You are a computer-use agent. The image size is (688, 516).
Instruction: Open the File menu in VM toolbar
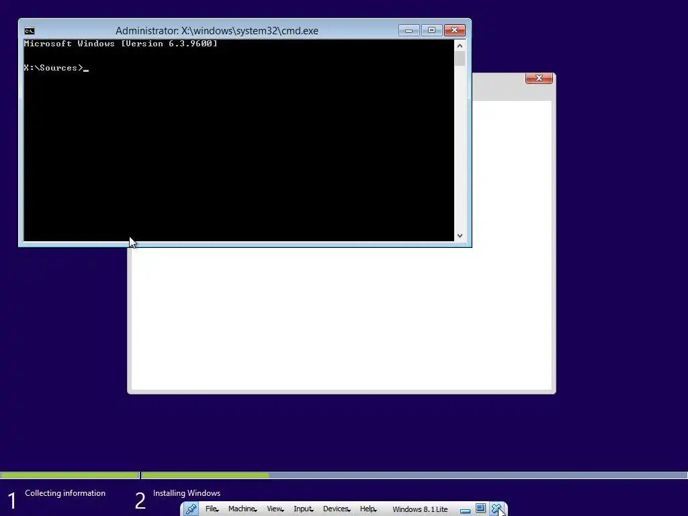[x=212, y=509]
